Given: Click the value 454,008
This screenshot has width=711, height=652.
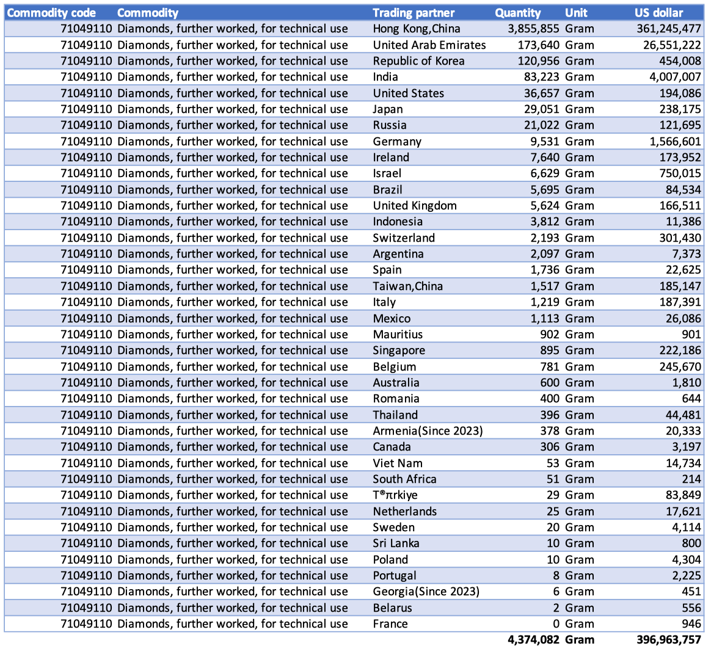Looking at the screenshot, I should (680, 61).
